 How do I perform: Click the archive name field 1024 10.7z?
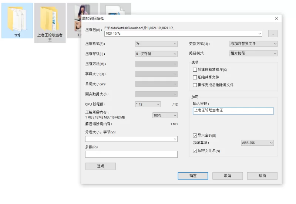[x=183, y=34]
